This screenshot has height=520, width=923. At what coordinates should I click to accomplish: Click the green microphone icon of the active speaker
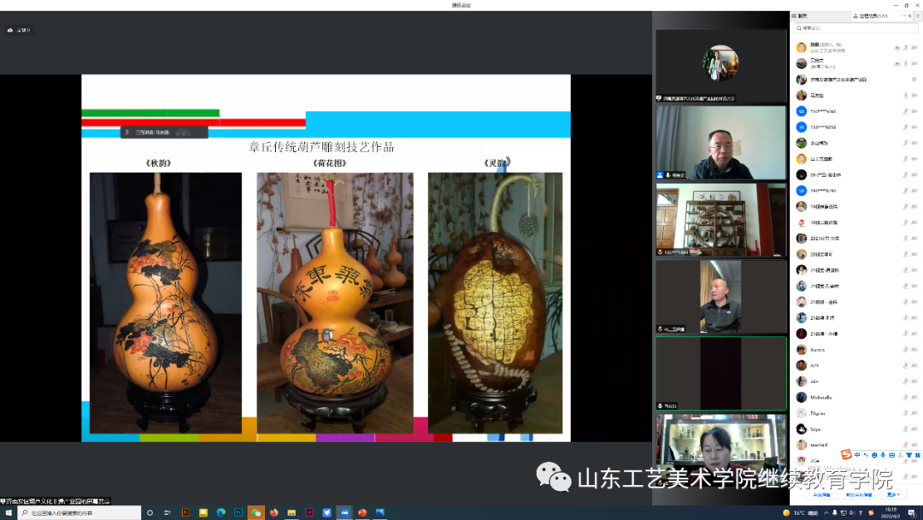click(905, 95)
